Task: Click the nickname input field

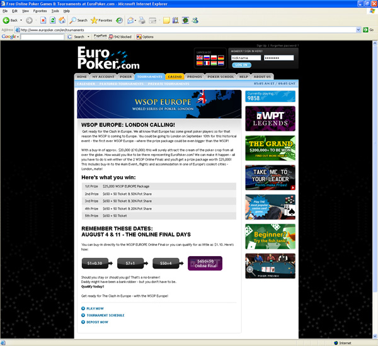Action: click(x=246, y=58)
